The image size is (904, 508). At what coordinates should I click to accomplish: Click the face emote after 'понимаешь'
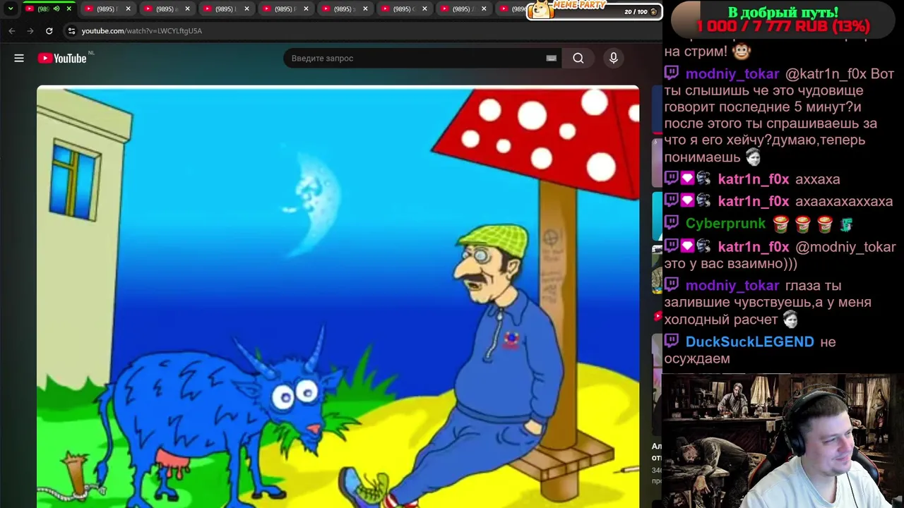(754, 157)
